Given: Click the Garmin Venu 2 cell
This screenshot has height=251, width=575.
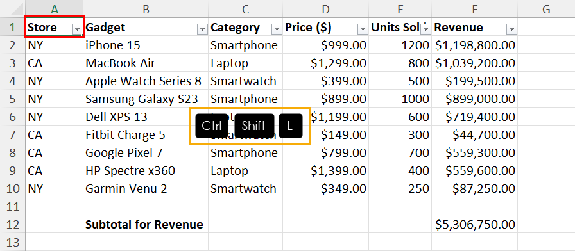Looking at the screenshot, I should point(146,188).
